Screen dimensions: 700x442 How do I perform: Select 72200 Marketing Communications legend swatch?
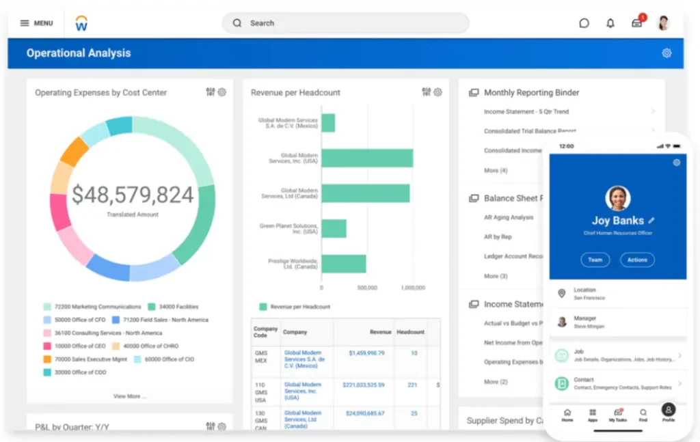47,307
